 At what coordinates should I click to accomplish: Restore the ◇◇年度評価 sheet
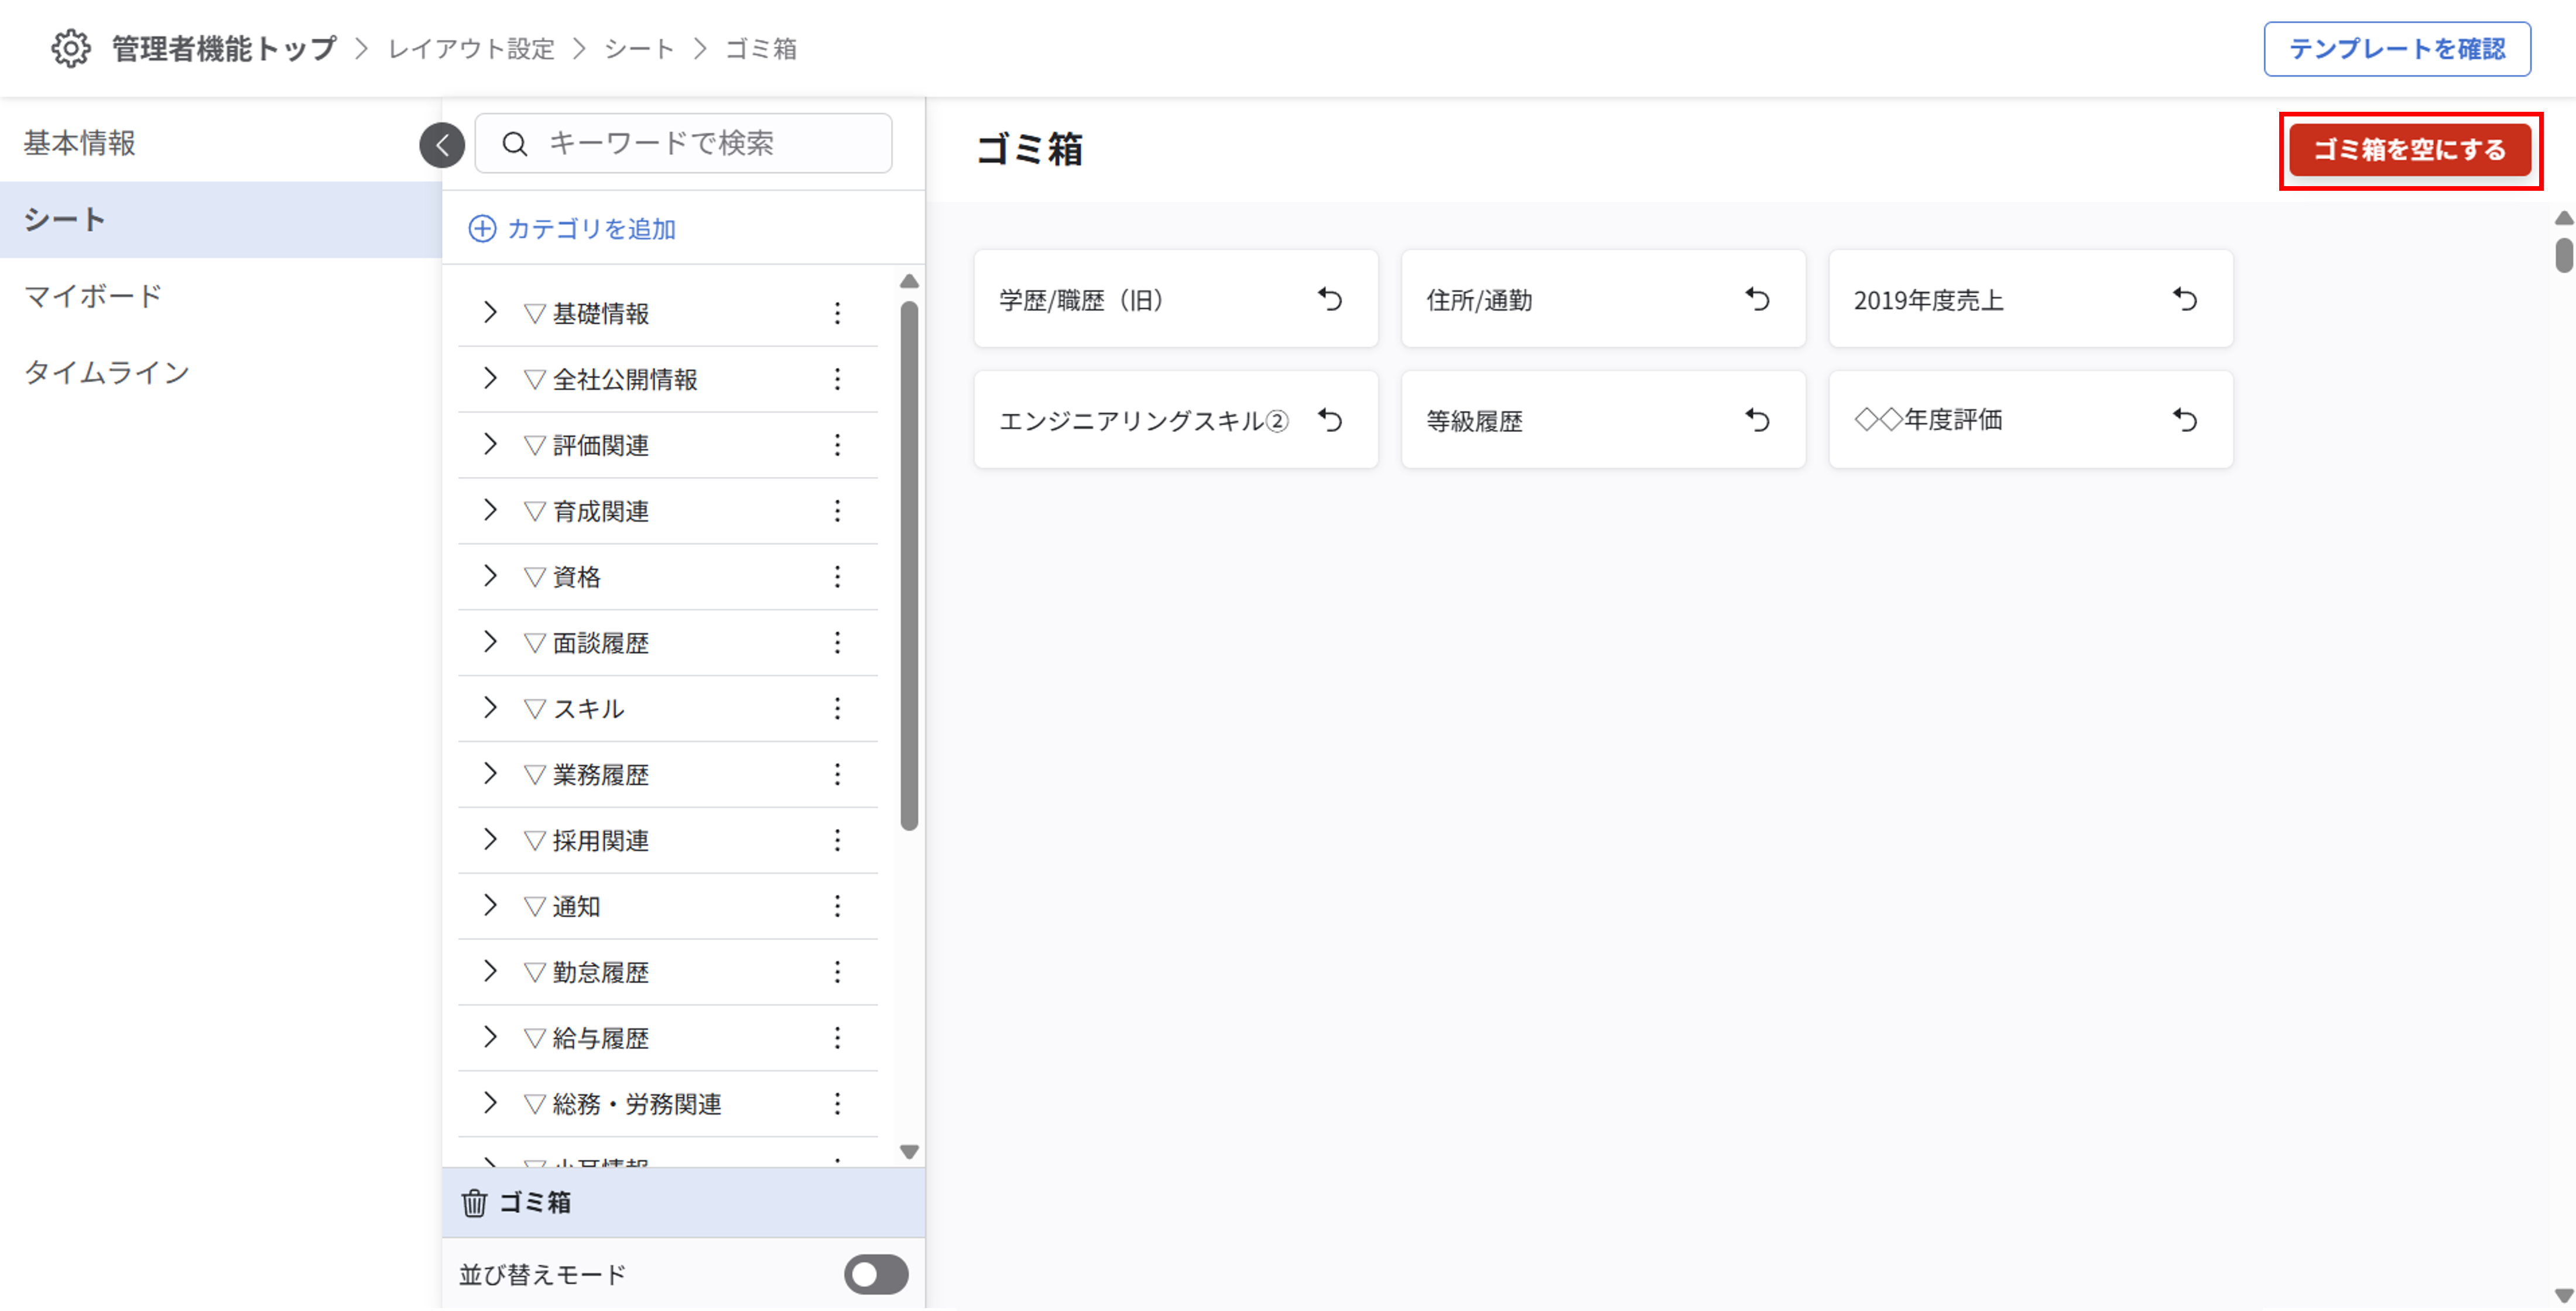2185,420
